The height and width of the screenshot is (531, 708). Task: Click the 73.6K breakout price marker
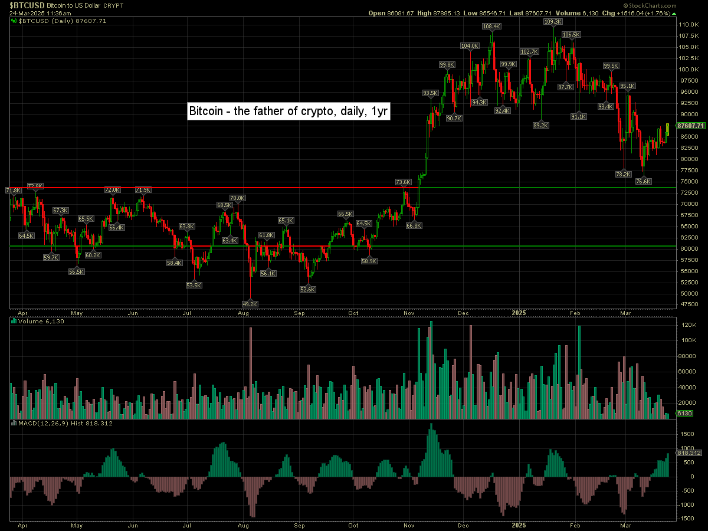pyautogui.click(x=403, y=182)
